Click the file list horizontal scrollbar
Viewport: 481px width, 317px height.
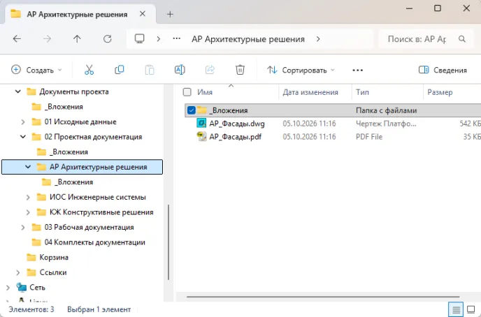tap(323, 297)
